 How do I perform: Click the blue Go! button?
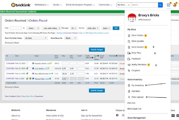[116, 28]
